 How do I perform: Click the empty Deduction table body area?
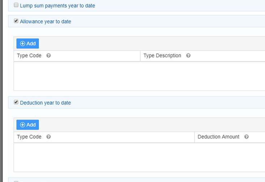click(139, 157)
